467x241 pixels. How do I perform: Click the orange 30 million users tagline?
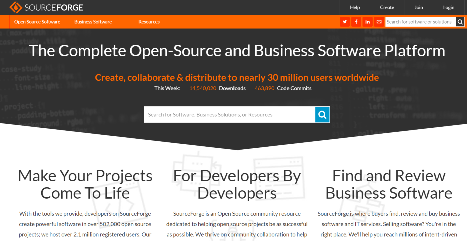click(237, 77)
